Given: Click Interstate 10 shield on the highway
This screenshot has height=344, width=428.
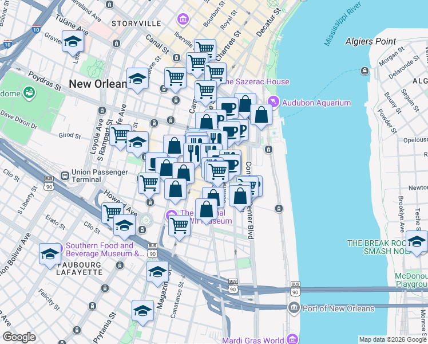Looking at the screenshot, I should (36, 29).
